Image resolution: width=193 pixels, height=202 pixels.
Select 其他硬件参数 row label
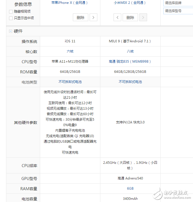tap(26, 123)
